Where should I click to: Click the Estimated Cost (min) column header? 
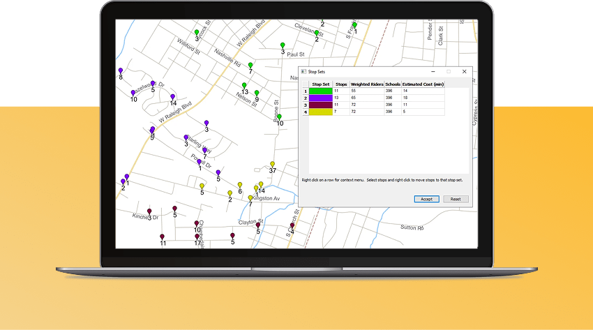point(423,84)
